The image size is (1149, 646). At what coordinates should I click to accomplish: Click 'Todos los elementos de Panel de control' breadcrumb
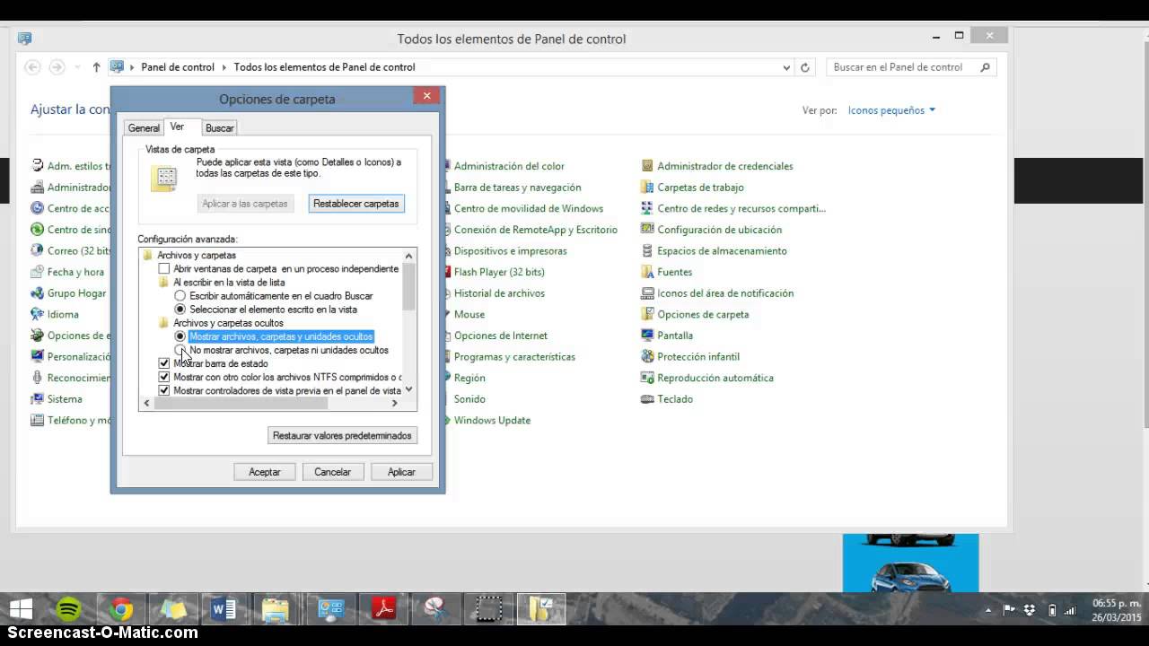tap(324, 67)
